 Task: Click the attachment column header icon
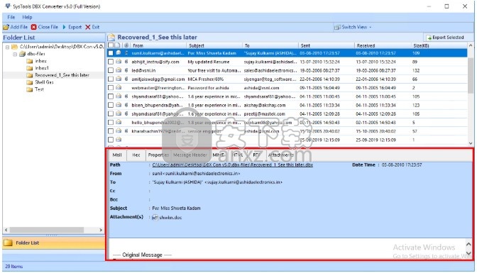[x=126, y=45]
